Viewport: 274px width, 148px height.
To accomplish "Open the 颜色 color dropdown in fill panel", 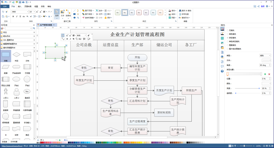I will (266, 83).
